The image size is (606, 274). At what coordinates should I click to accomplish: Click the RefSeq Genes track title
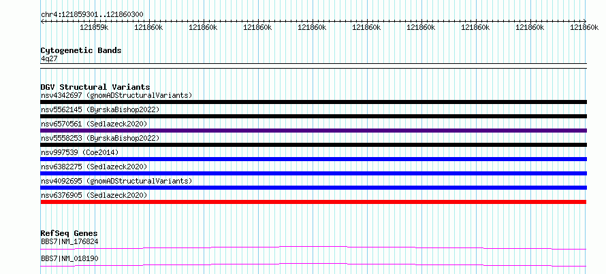pyautogui.click(x=69, y=233)
